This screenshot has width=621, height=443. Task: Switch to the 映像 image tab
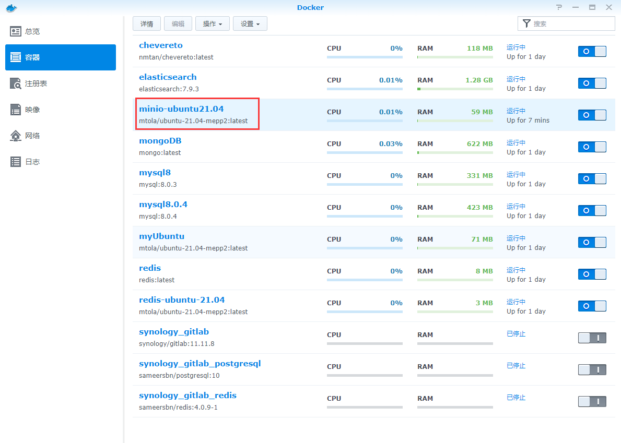pos(61,110)
